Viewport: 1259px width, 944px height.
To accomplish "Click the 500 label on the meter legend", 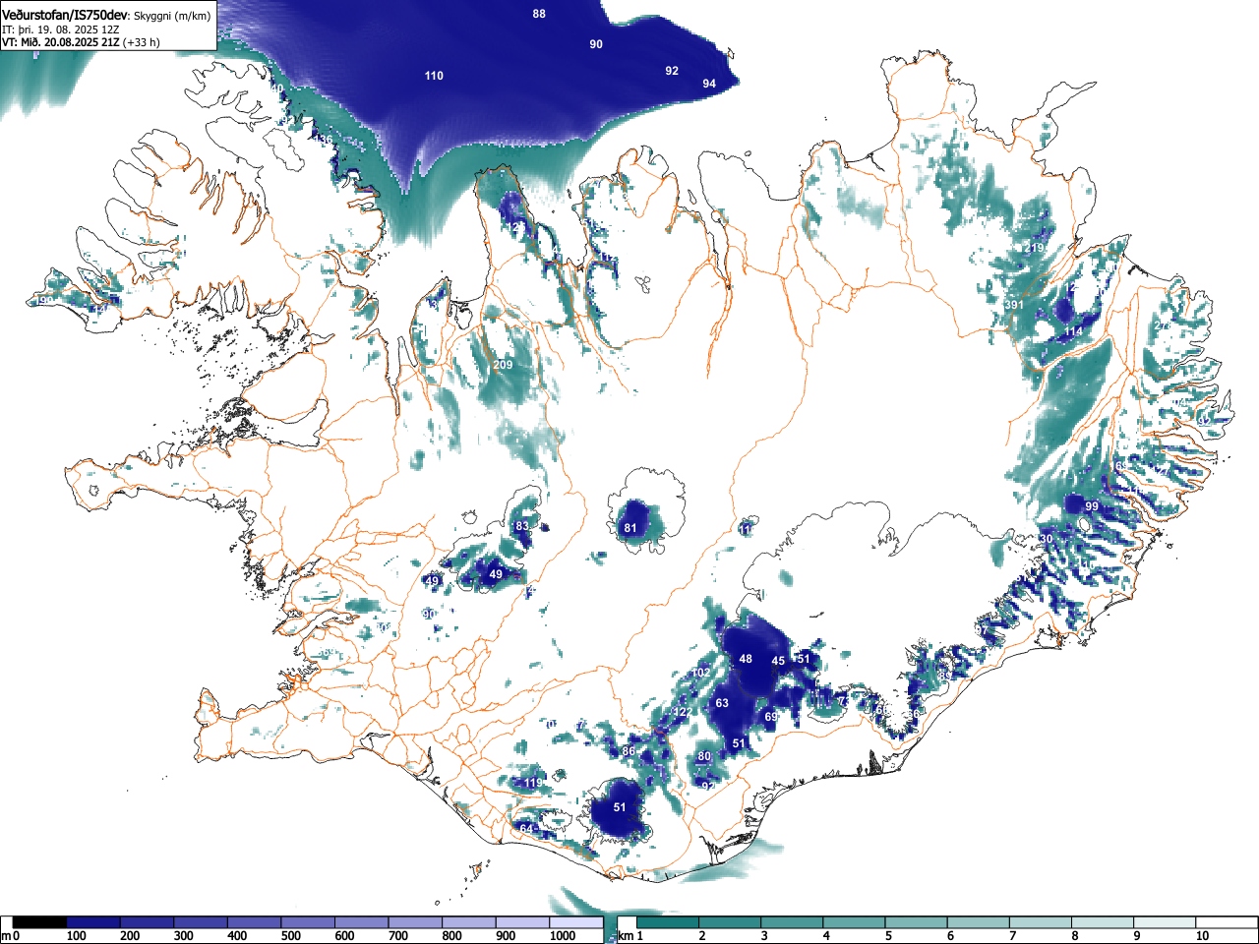I will click(291, 936).
